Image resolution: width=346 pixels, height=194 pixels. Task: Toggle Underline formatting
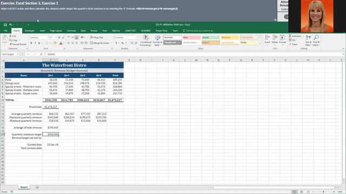tap(39, 43)
